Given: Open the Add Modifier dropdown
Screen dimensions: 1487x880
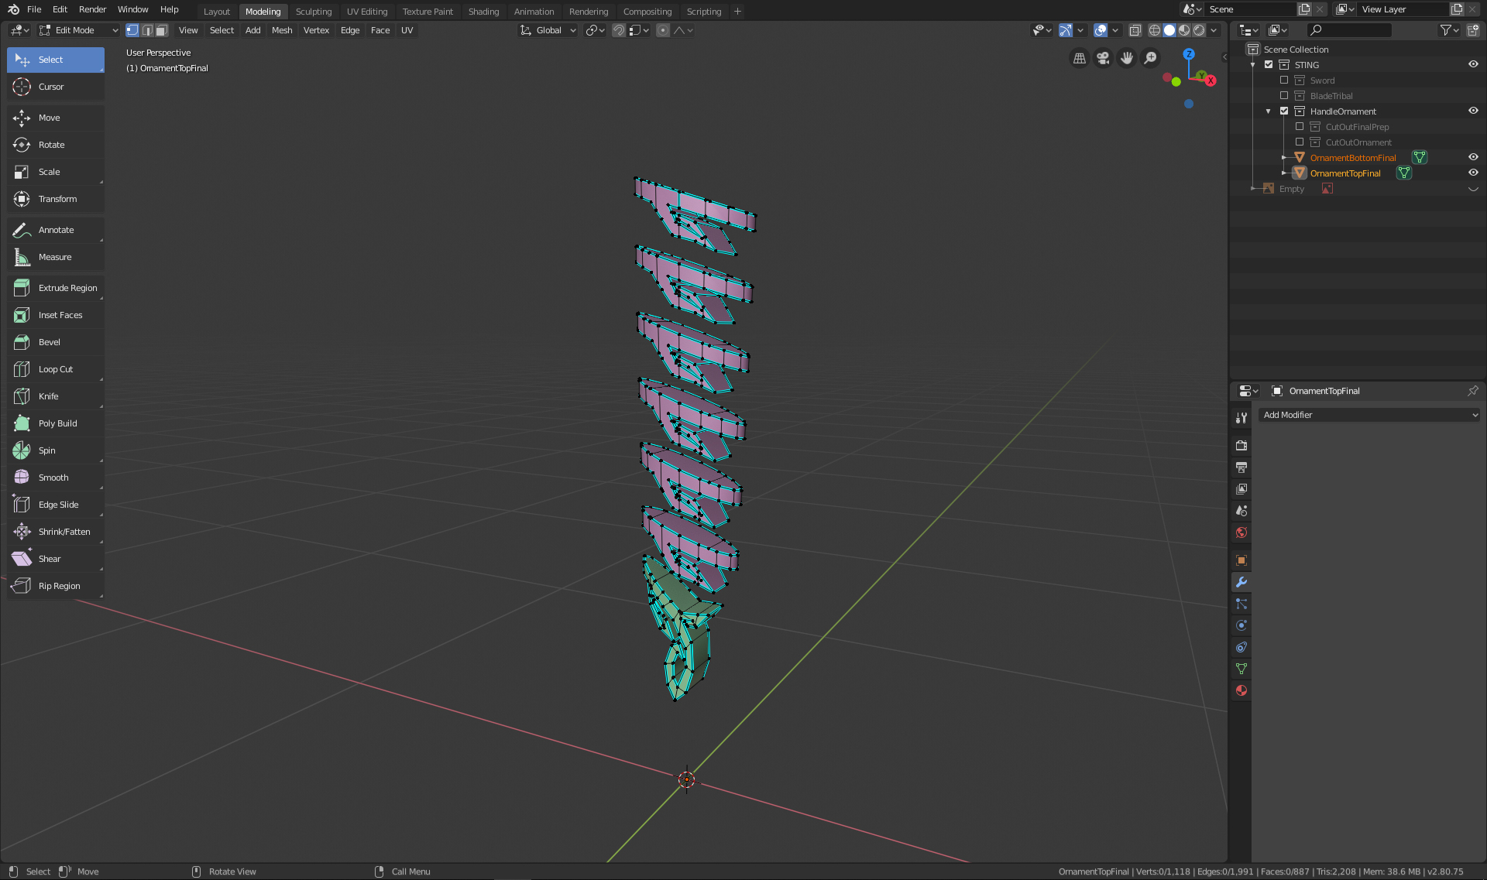Looking at the screenshot, I should (x=1369, y=415).
